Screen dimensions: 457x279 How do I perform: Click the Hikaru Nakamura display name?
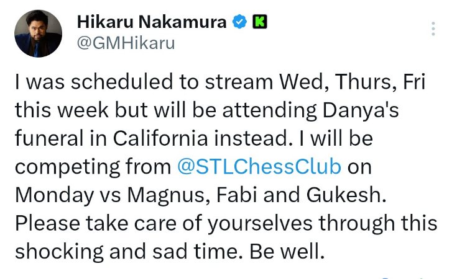pyautogui.click(x=152, y=22)
